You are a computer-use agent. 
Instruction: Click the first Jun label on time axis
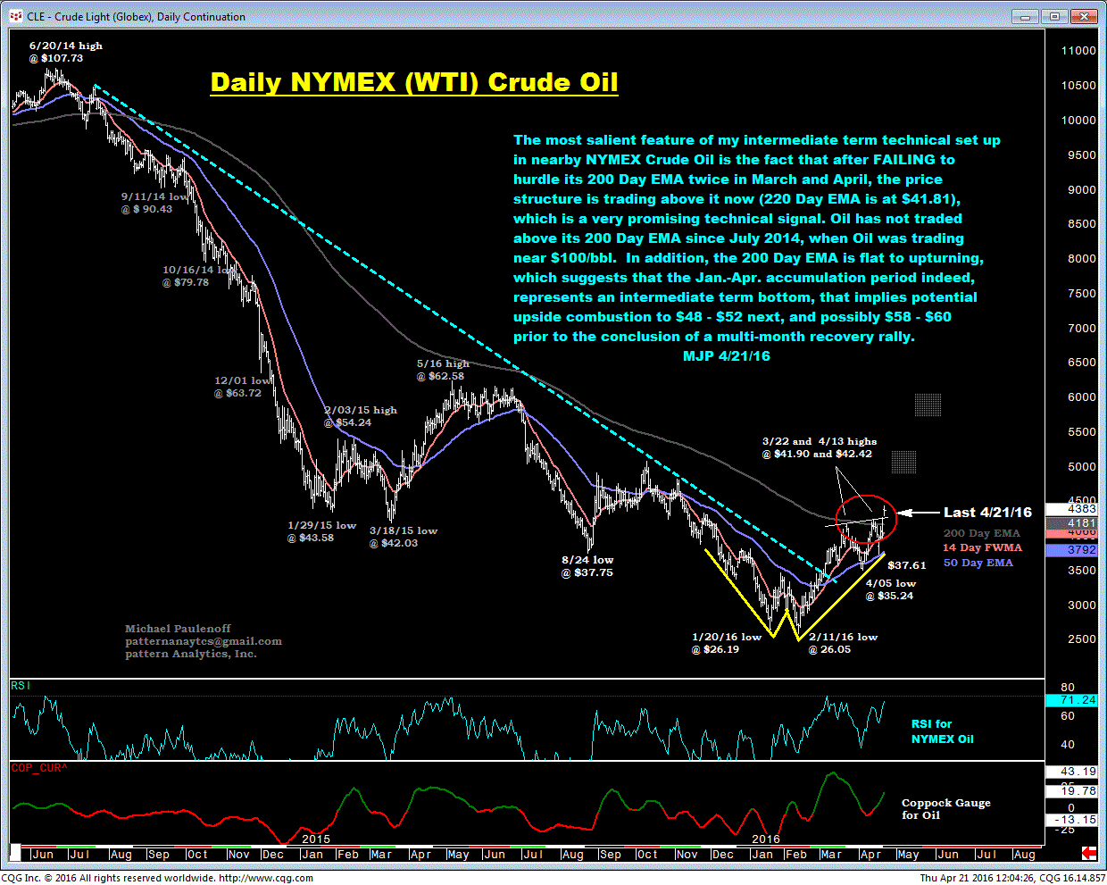tap(42, 855)
